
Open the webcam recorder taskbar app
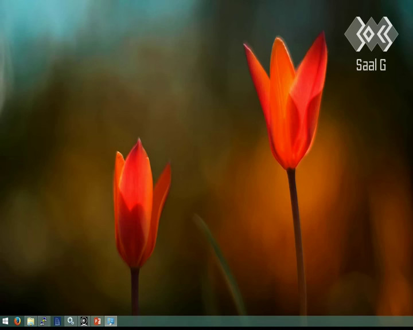click(84, 321)
